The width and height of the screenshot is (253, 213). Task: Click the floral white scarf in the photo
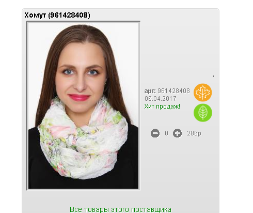[x=83, y=138]
